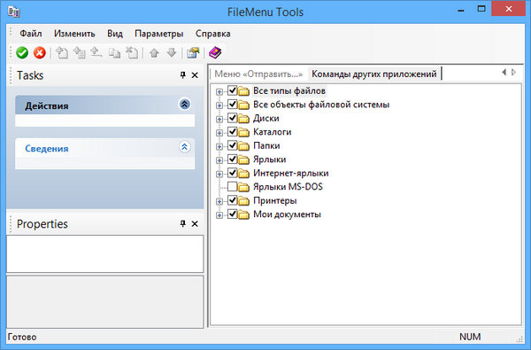Click the NUM status bar indicator

click(470, 337)
